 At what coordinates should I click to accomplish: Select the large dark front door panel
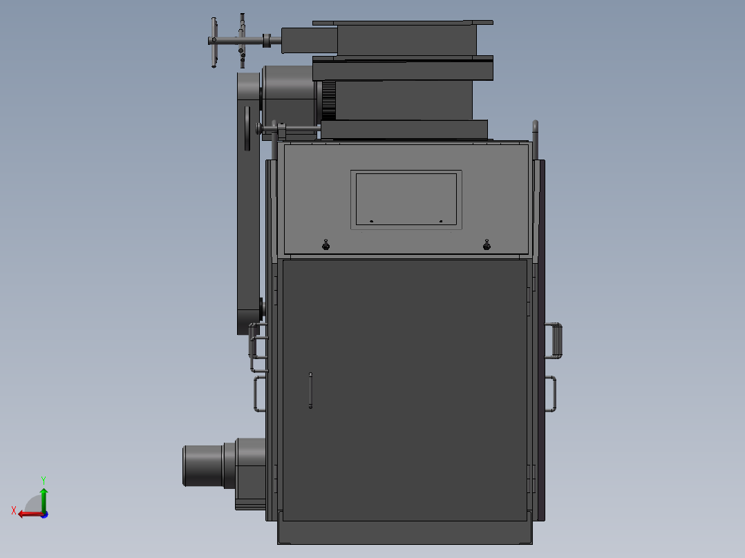(x=405, y=390)
